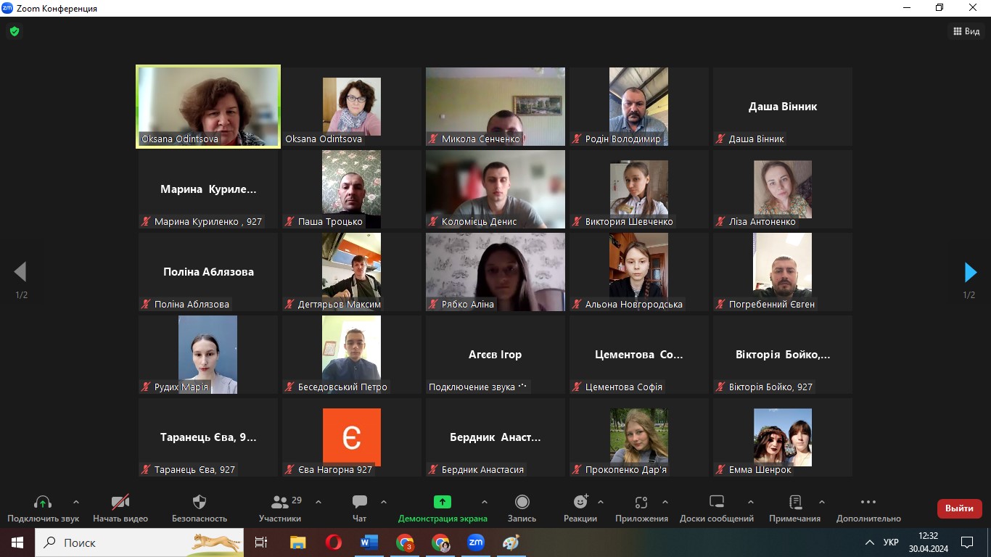Viewport: 991px width, 557px height.
Task: Switch УКР keyboard language indicator
Action: click(891, 542)
